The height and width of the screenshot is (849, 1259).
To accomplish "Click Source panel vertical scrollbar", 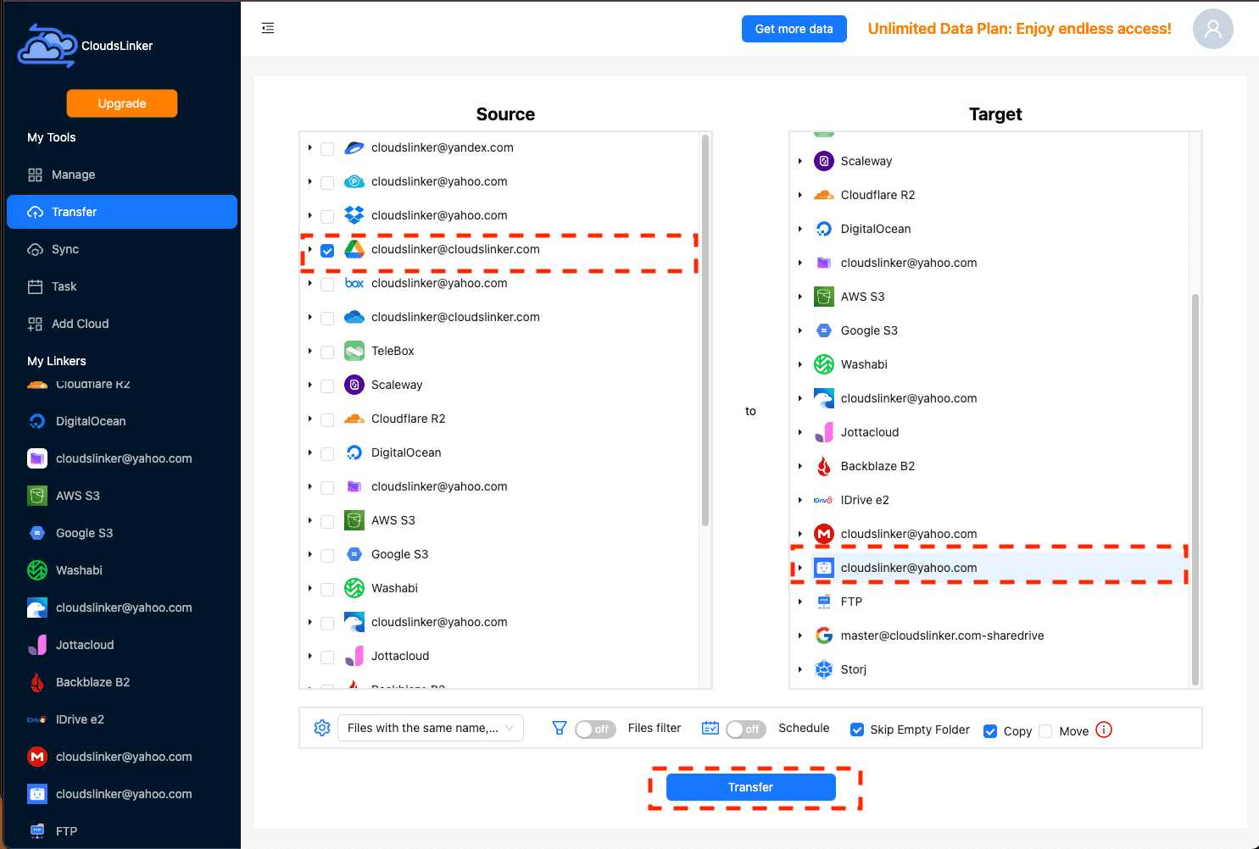I will coord(705,330).
